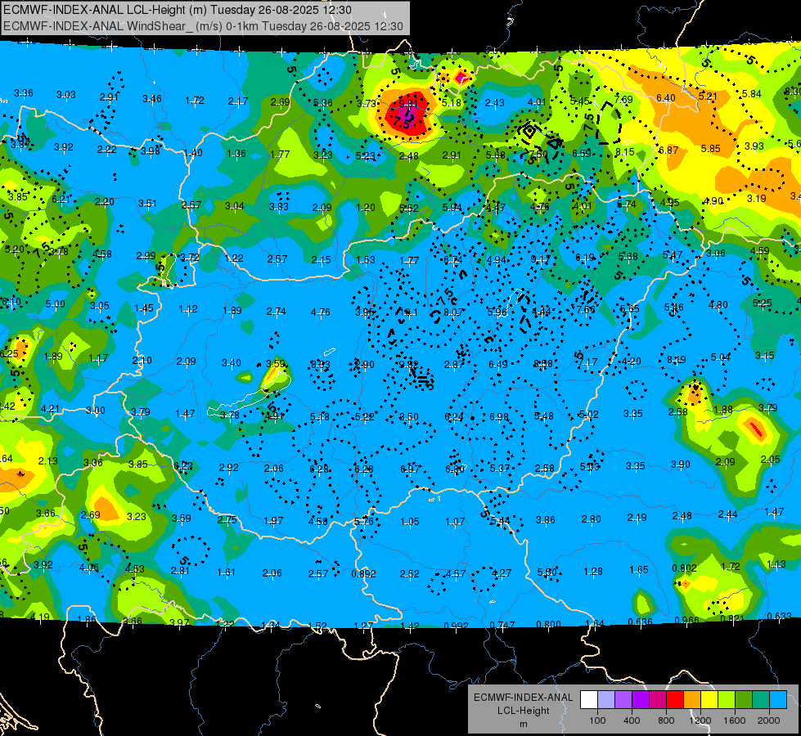The width and height of the screenshot is (801, 736).
Task: Click the legend tick label 2000
Action: coord(769,720)
